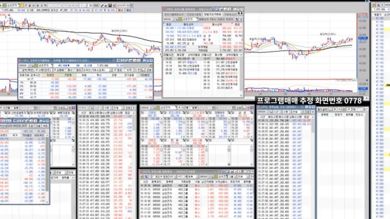Screen dimensions: 390x219
Task: Open the 외국인(거래소집계) dropdown
Action: (x=97, y=70)
